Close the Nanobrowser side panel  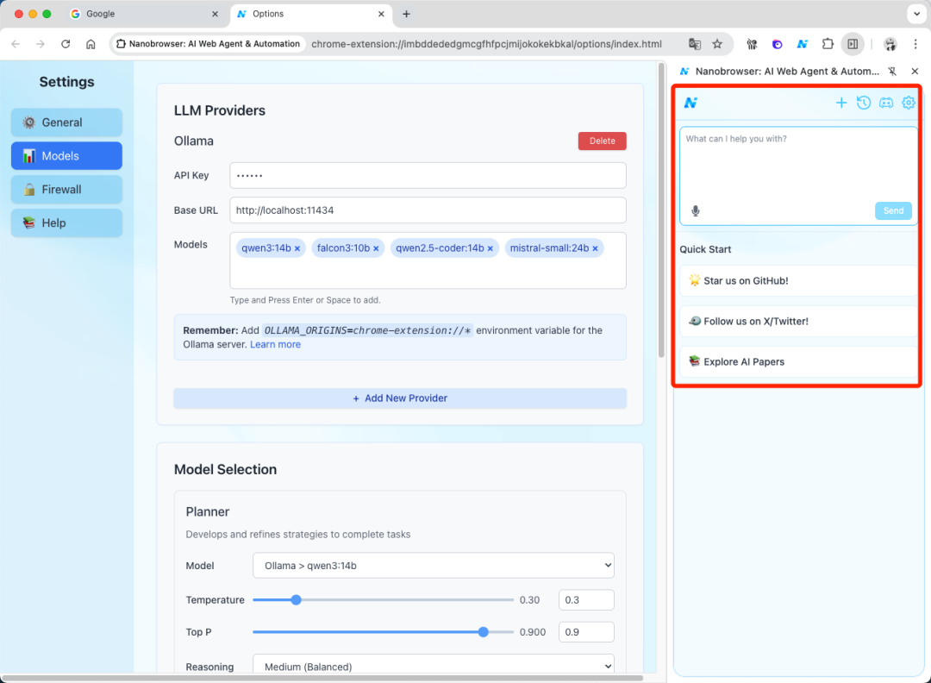[x=915, y=72]
